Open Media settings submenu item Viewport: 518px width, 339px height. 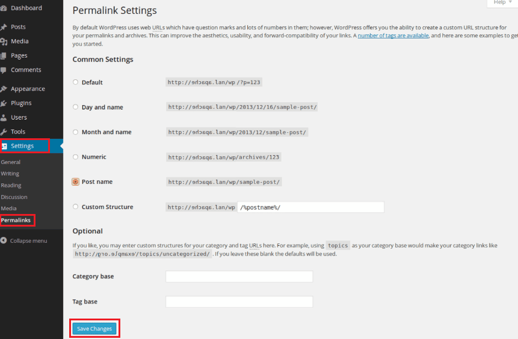point(8,209)
